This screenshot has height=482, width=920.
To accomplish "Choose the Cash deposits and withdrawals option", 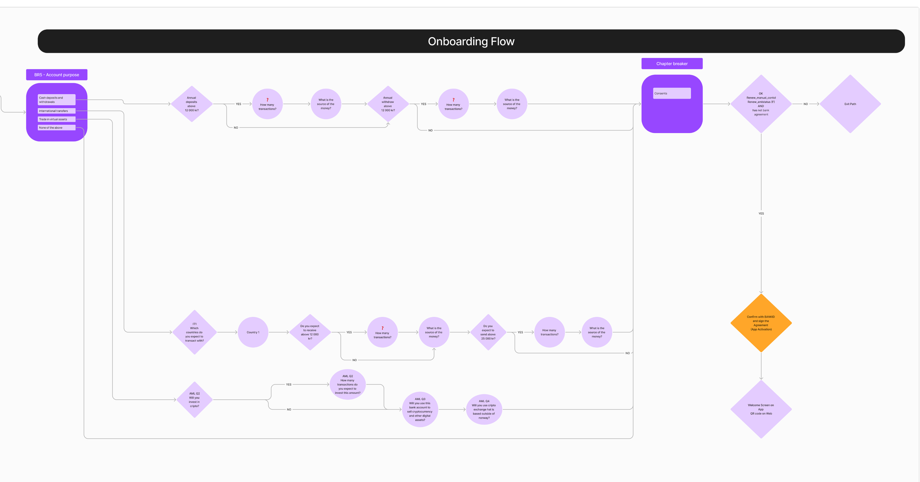I will coord(57,100).
